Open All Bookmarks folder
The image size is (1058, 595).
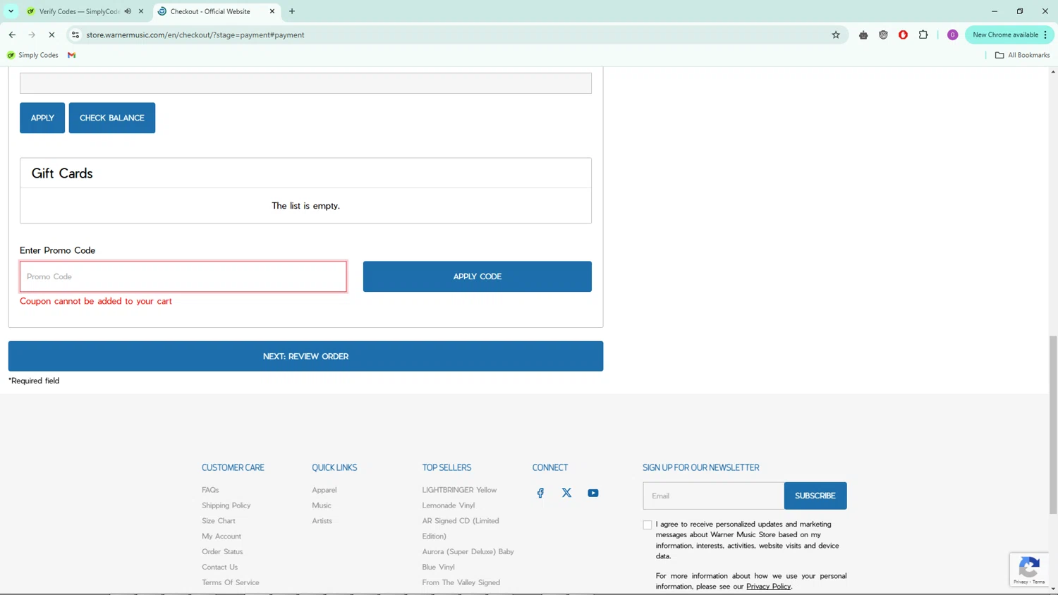tap(1022, 55)
